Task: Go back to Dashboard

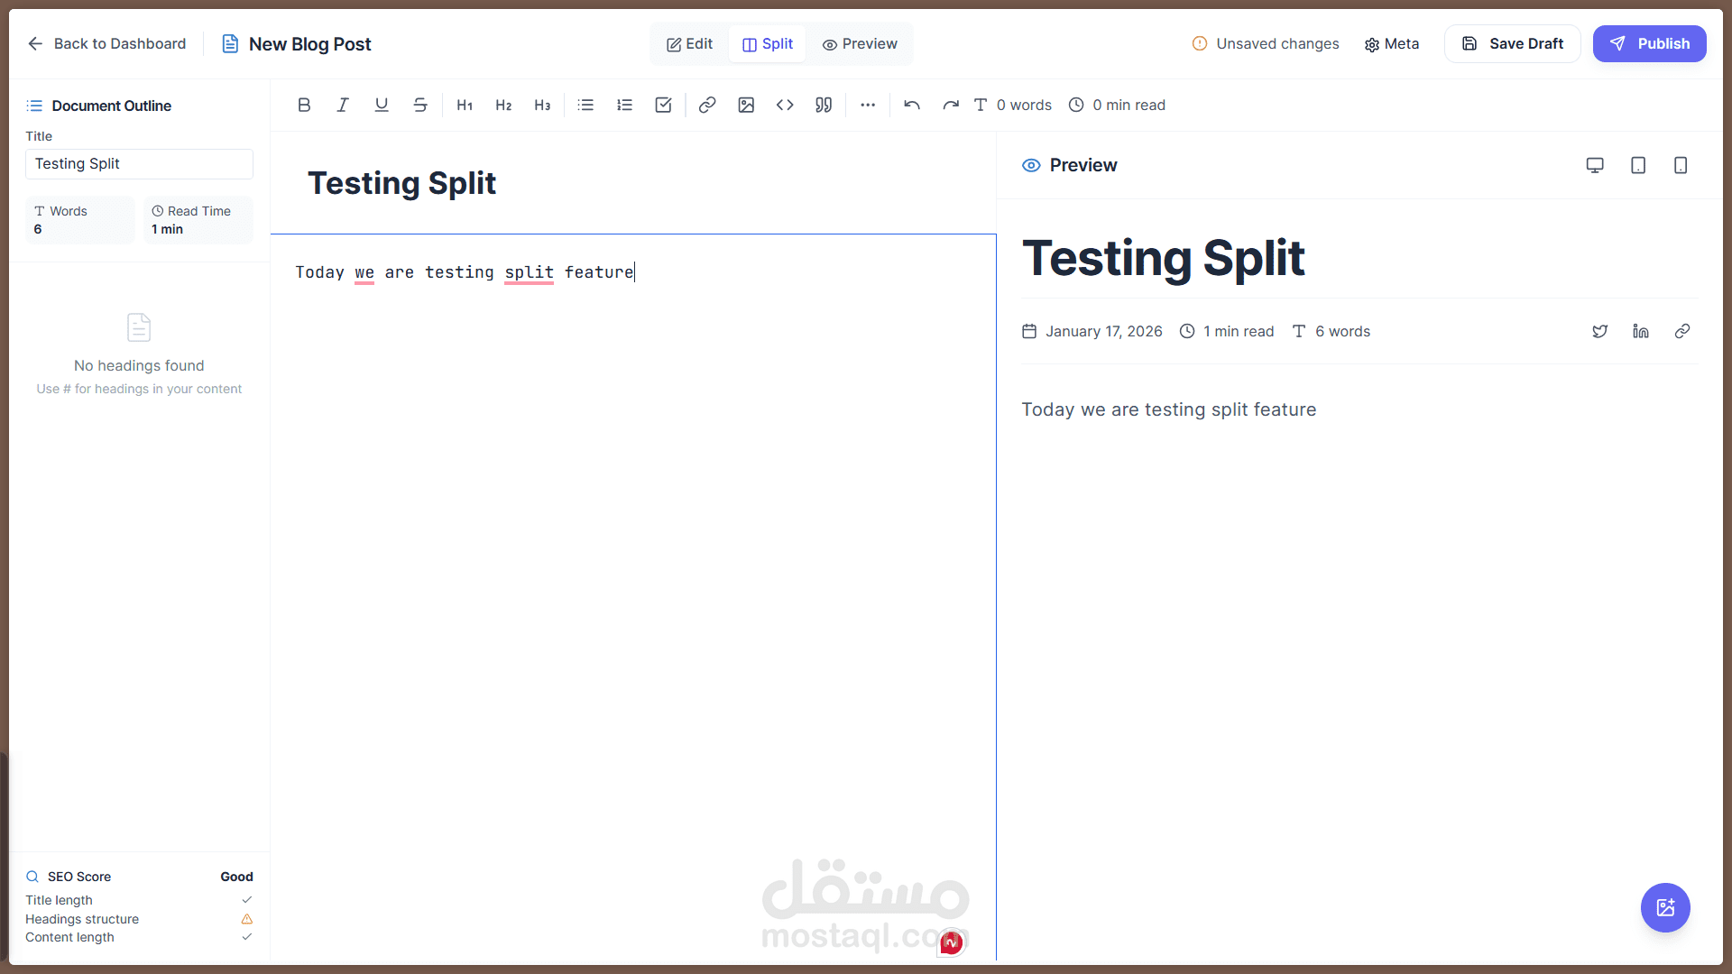Action: point(106,43)
